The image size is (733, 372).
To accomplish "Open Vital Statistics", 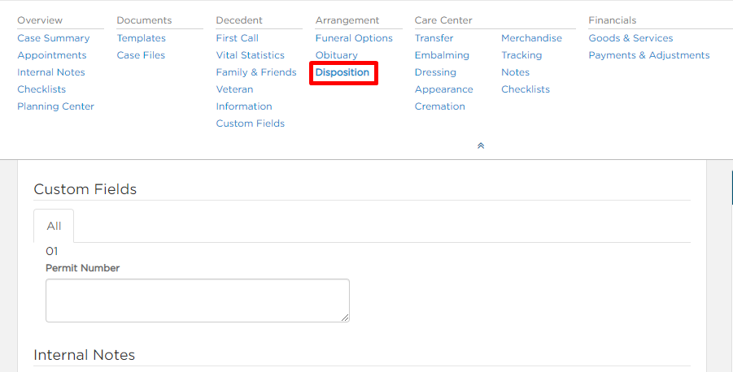I will [x=250, y=55].
